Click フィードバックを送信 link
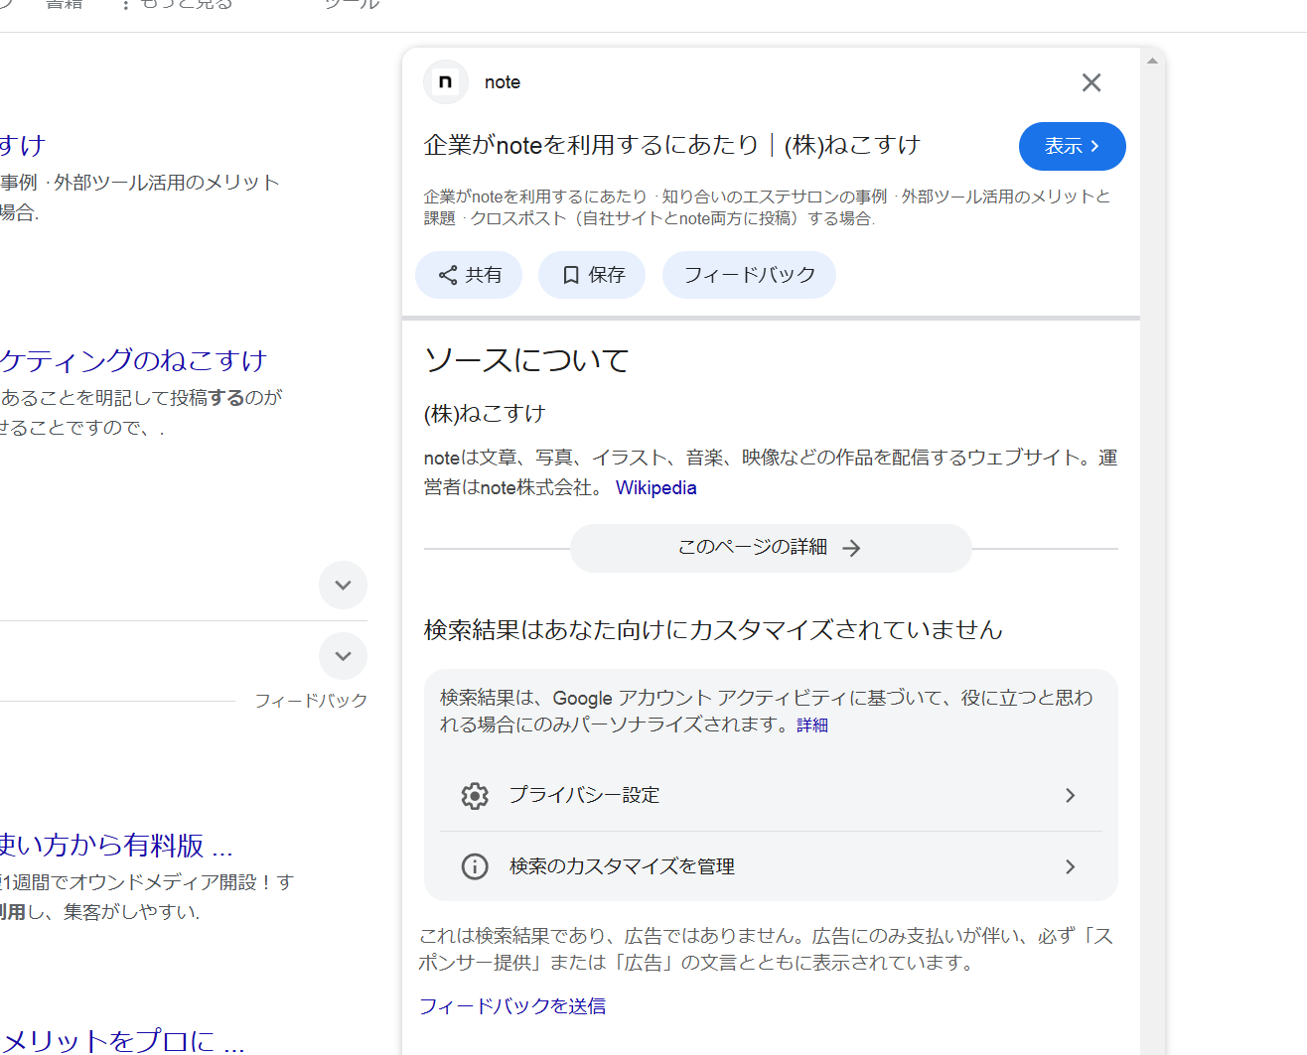The image size is (1307, 1055). (x=512, y=1006)
